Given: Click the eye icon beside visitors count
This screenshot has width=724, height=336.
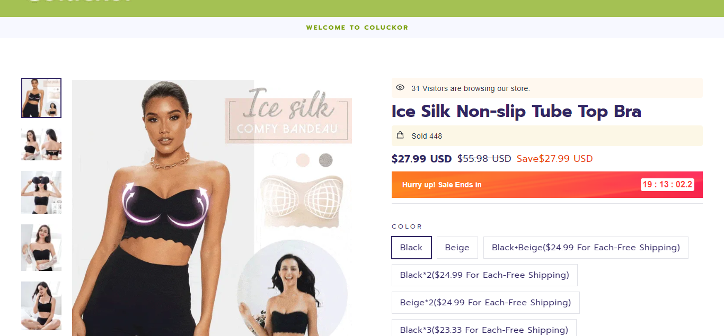Looking at the screenshot, I should [x=400, y=88].
